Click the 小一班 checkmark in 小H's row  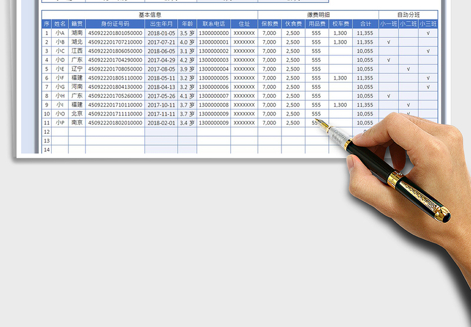[389, 96]
